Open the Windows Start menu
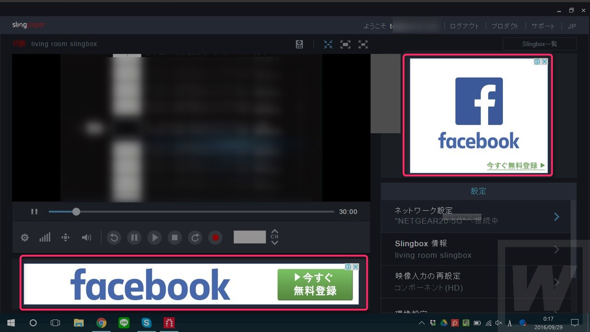 click(11, 323)
